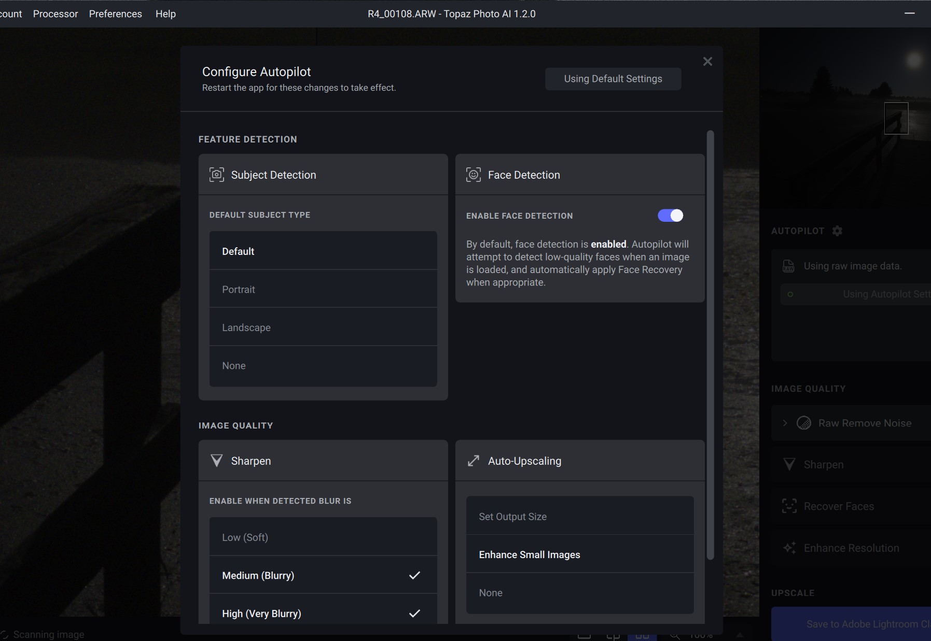Open the Preferences menu
Viewport: 931px width, 641px height.
coord(115,14)
